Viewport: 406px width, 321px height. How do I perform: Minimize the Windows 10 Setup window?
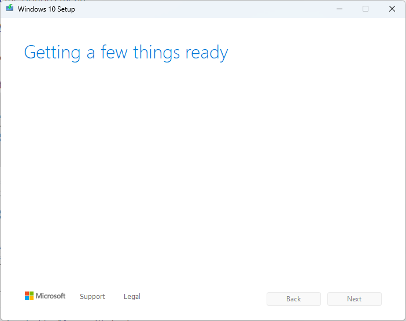338,9
